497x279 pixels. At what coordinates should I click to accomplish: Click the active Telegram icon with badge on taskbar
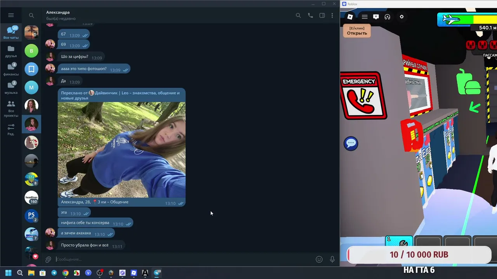(157, 273)
